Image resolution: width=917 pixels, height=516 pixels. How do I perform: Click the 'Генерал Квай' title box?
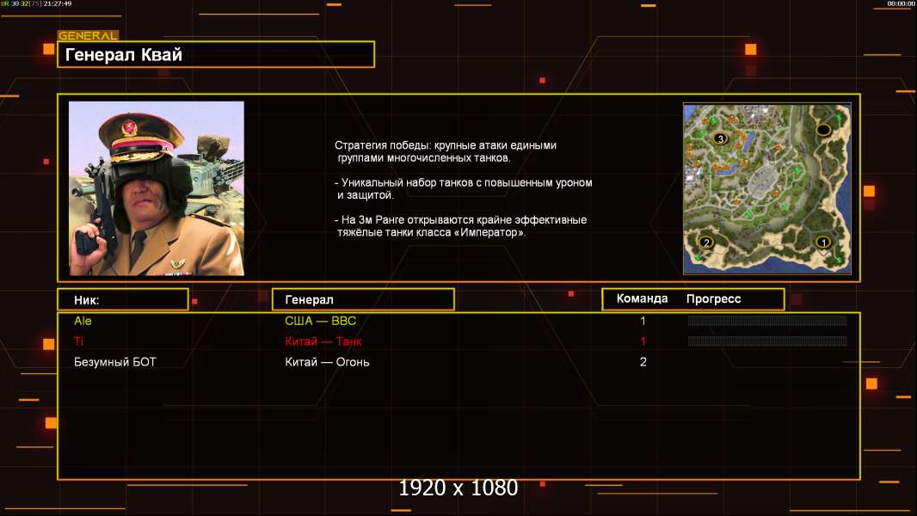pos(216,54)
